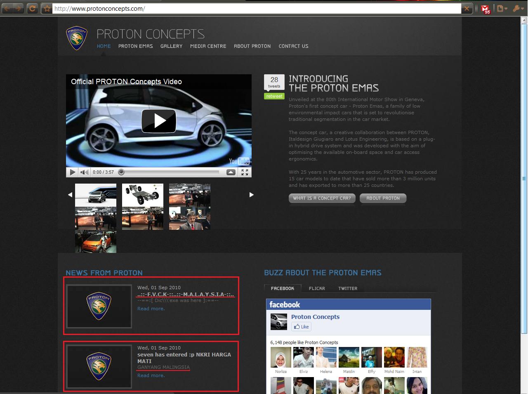
Task: Click the green retweet button
Action: (274, 96)
